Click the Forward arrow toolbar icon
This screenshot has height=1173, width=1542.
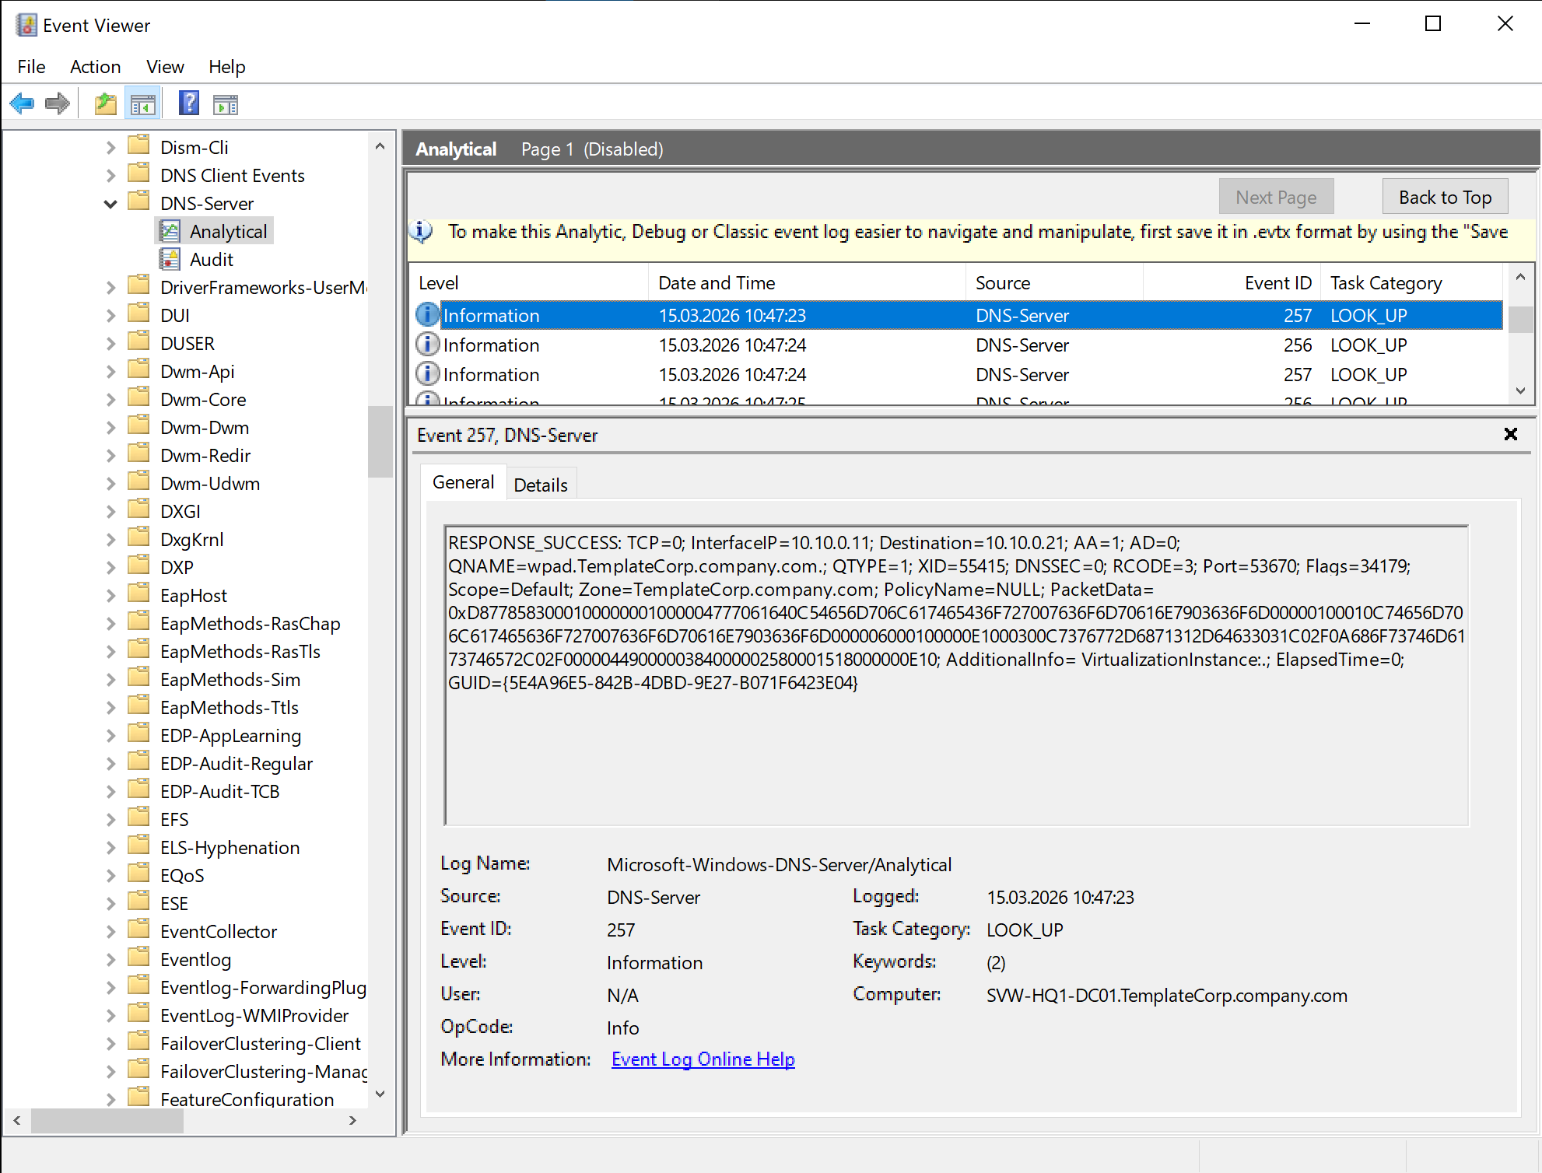pos(58,103)
